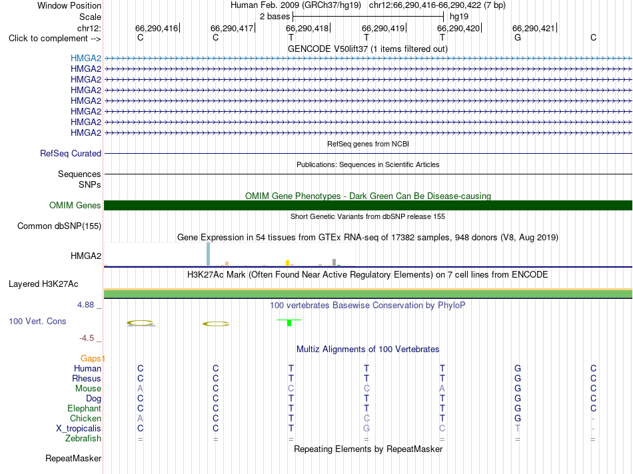This screenshot has width=633, height=474.
Task: Select the Mouse species label
Action: pos(88,389)
